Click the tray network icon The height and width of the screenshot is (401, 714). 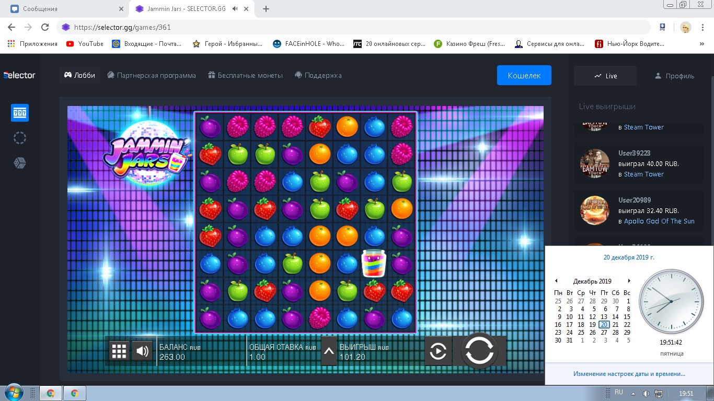click(x=659, y=393)
